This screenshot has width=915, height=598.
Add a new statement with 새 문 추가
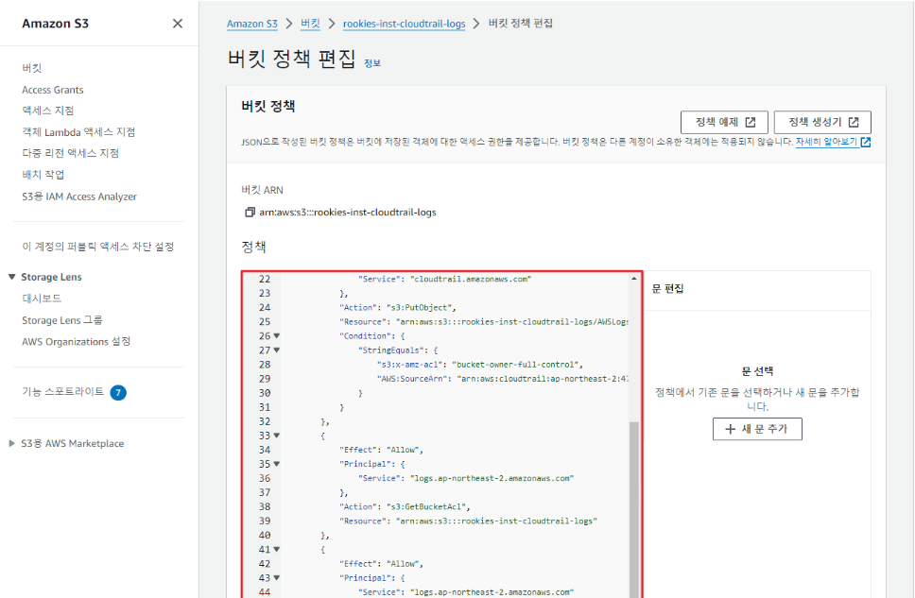tap(757, 429)
